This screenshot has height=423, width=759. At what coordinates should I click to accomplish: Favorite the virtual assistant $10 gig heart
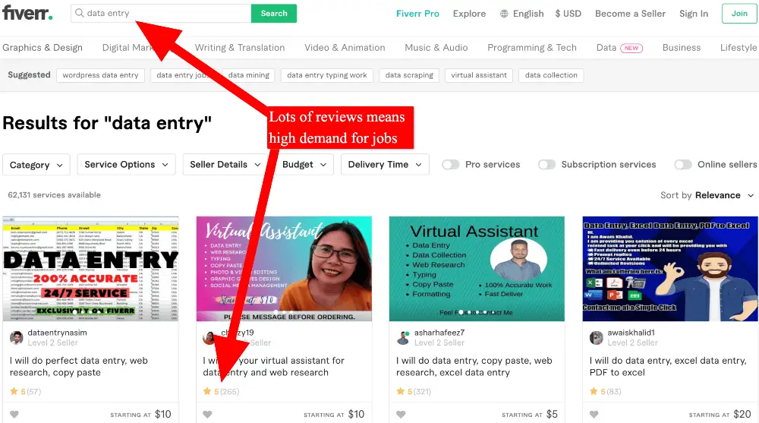pyautogui.click(x=208, y=415)
